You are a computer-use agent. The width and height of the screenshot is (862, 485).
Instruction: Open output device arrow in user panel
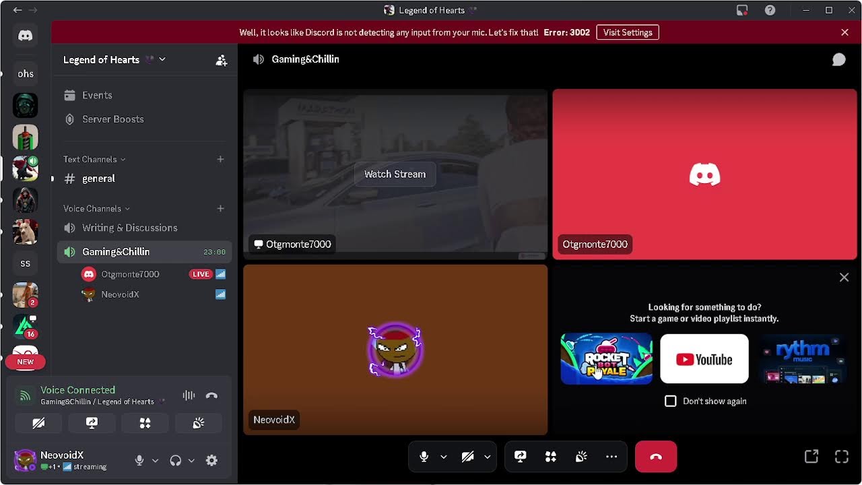(191, 461)
